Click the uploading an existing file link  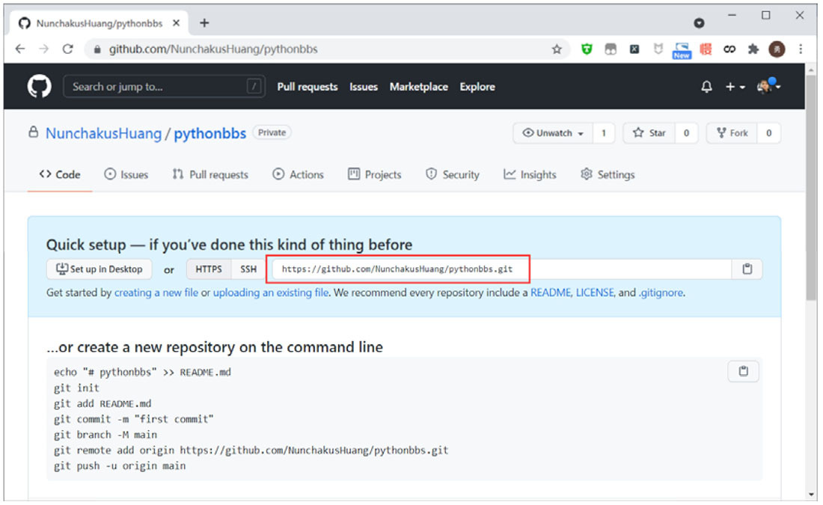[x=271, y=293]
